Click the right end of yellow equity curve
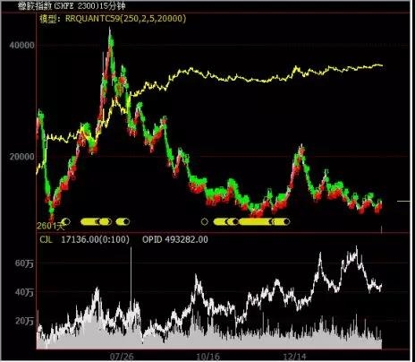 382,65
